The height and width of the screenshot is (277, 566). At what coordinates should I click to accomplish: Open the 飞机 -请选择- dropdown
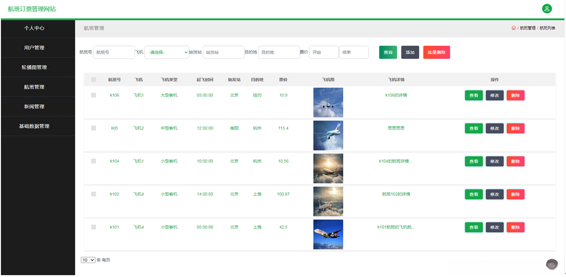pos(167,52)
